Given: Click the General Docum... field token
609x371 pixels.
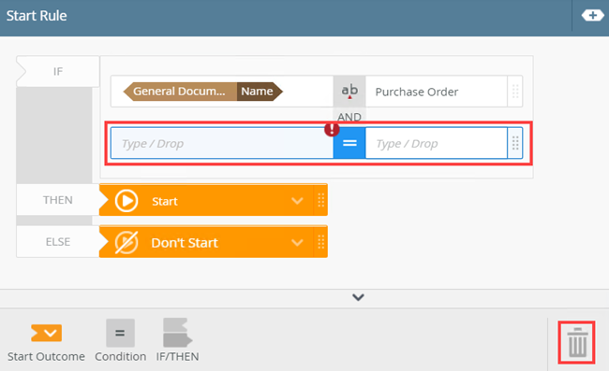Looking at the screenshot, I should [180, 92].
